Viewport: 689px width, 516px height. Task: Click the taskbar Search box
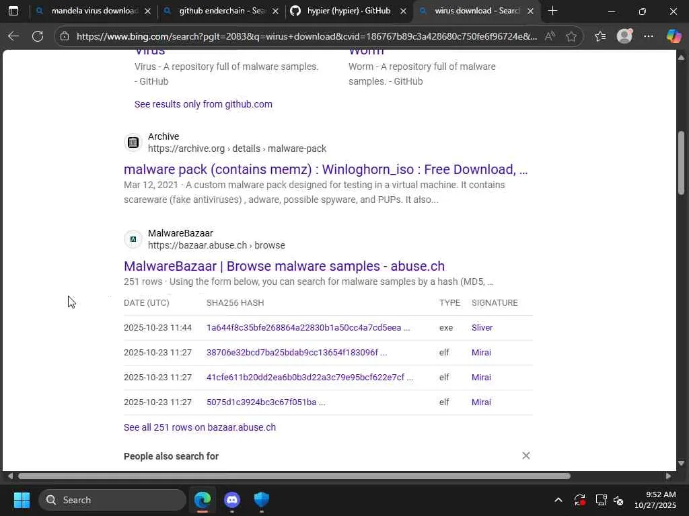tap(112, 500)
